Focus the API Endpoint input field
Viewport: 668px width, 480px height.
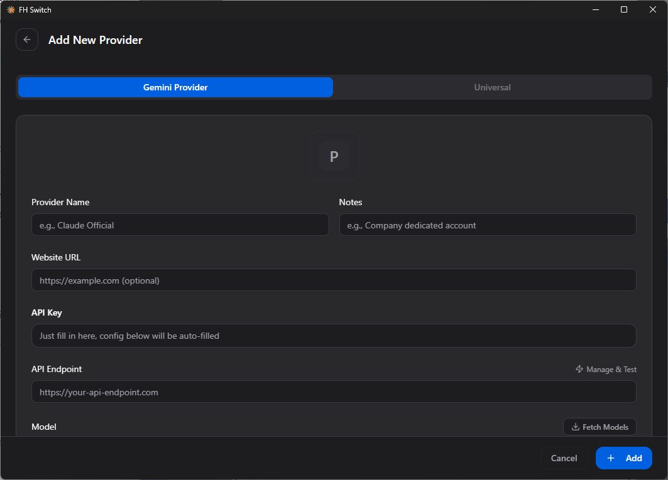click(x=334, y=392)
